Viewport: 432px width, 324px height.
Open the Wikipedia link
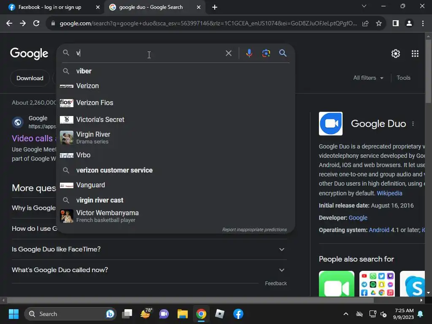click(389, 193)
